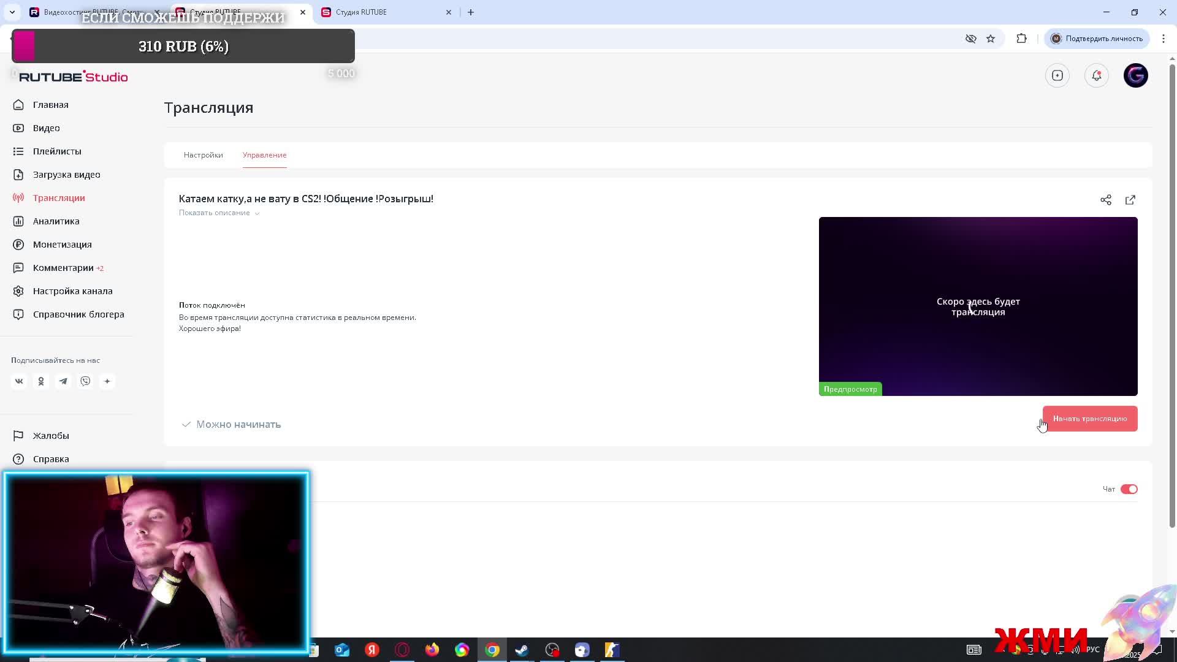Click Начать трансляцию button
1177x662 pixels.
click(x=1089, y=419)
